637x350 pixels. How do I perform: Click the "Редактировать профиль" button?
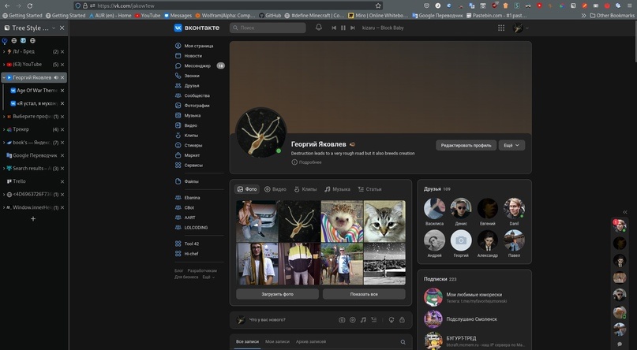pyautogui.click(x=466, y=145)
